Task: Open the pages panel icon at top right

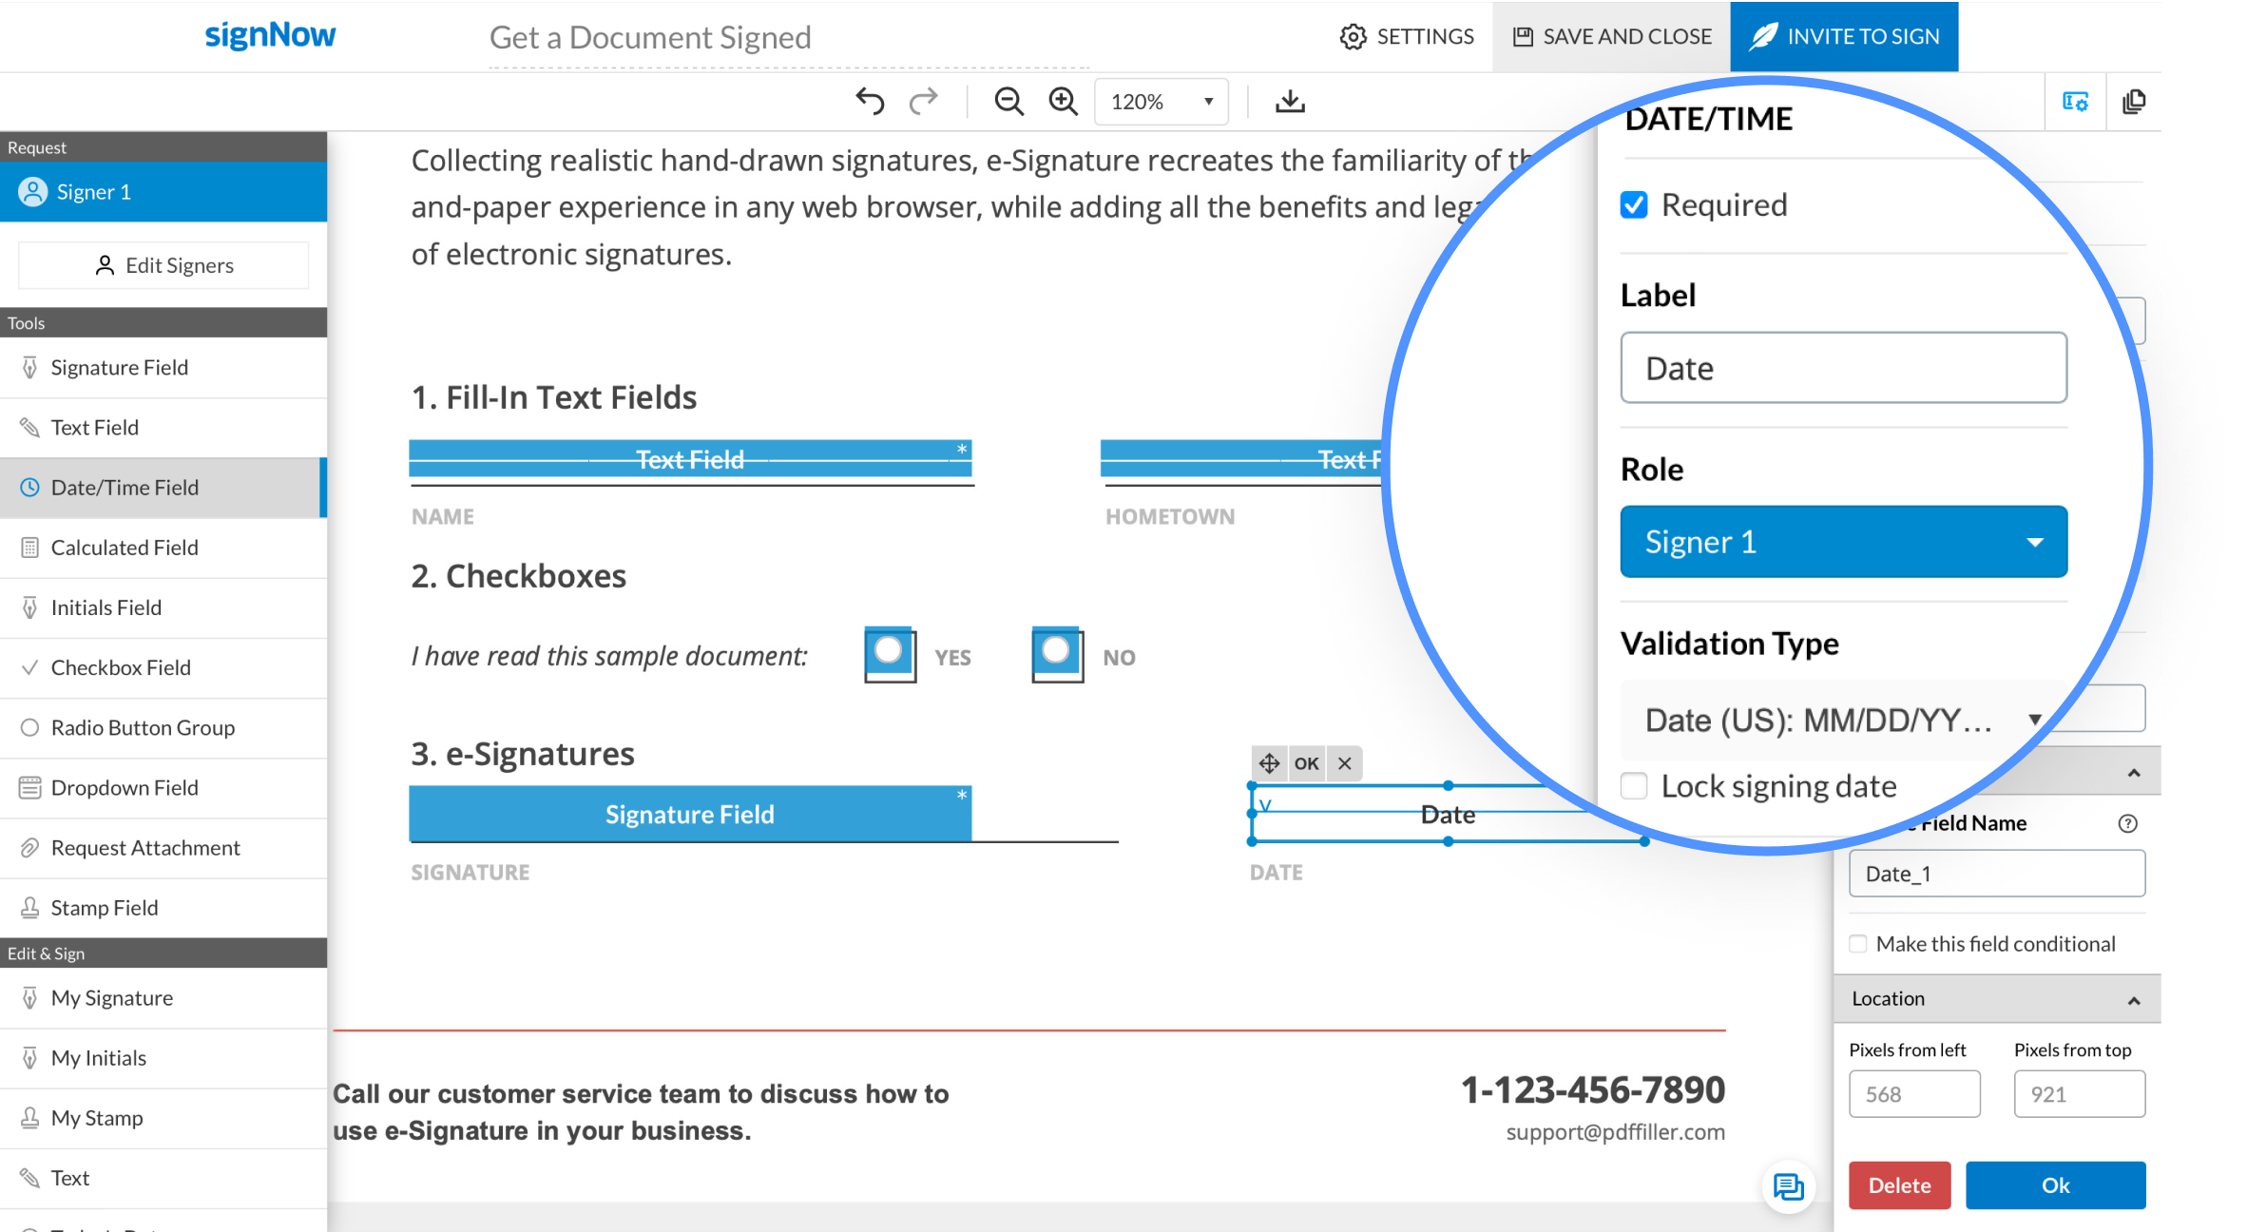Action: pos(2134,102)
